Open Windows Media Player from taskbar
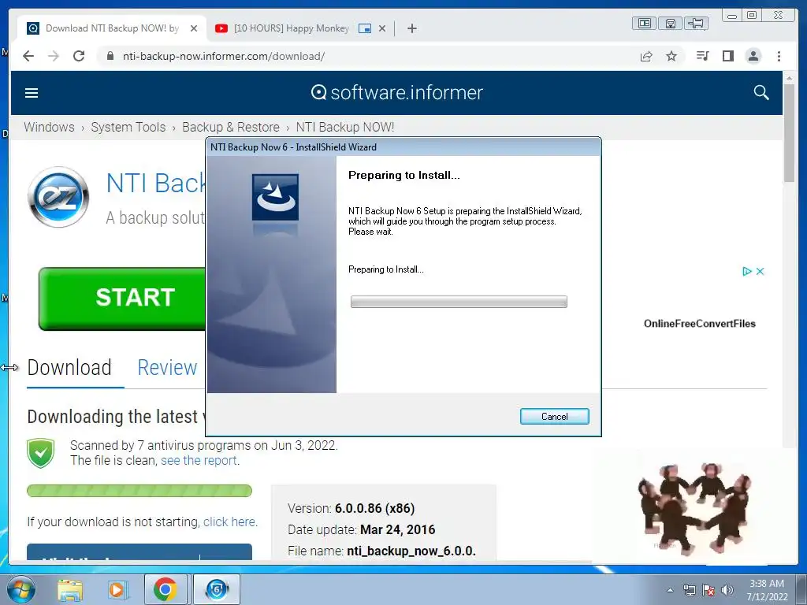This screenshot has width=807, height=605. click(x=117, y=589)
